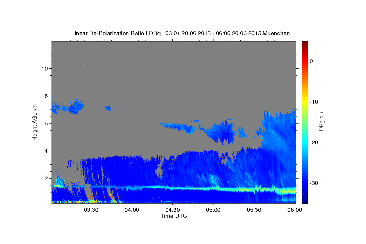This screenshot has width=366, height=244.
Task: Click the '03:30' time tick label
Action: pos(91,210)
